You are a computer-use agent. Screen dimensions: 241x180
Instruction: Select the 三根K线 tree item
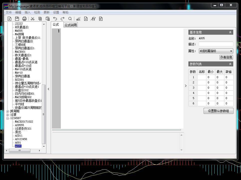(20, 45)
